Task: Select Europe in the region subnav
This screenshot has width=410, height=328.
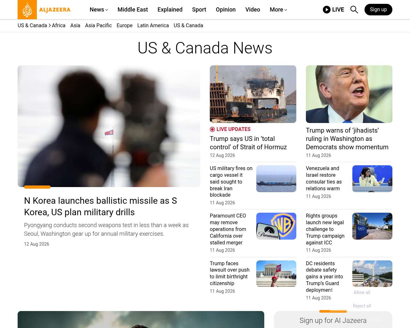Action: (x=125, y=26)
